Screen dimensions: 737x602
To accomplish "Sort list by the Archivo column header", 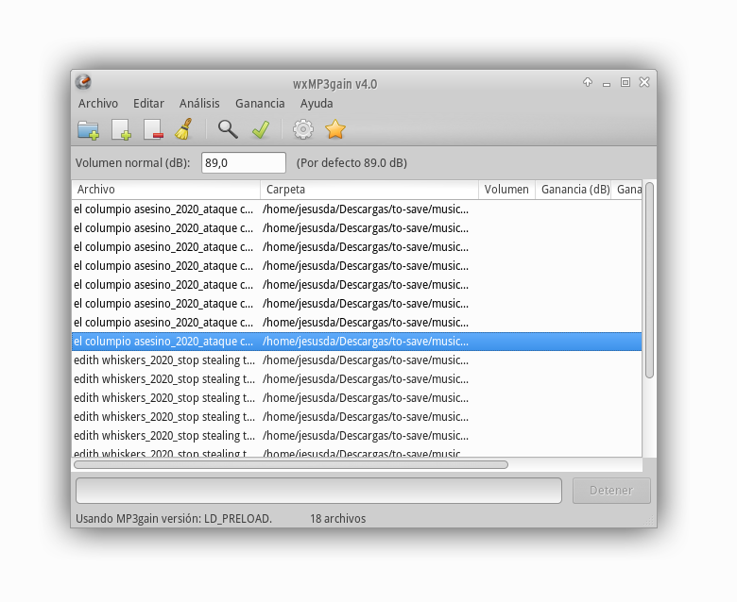I will [x=165, y=190].
